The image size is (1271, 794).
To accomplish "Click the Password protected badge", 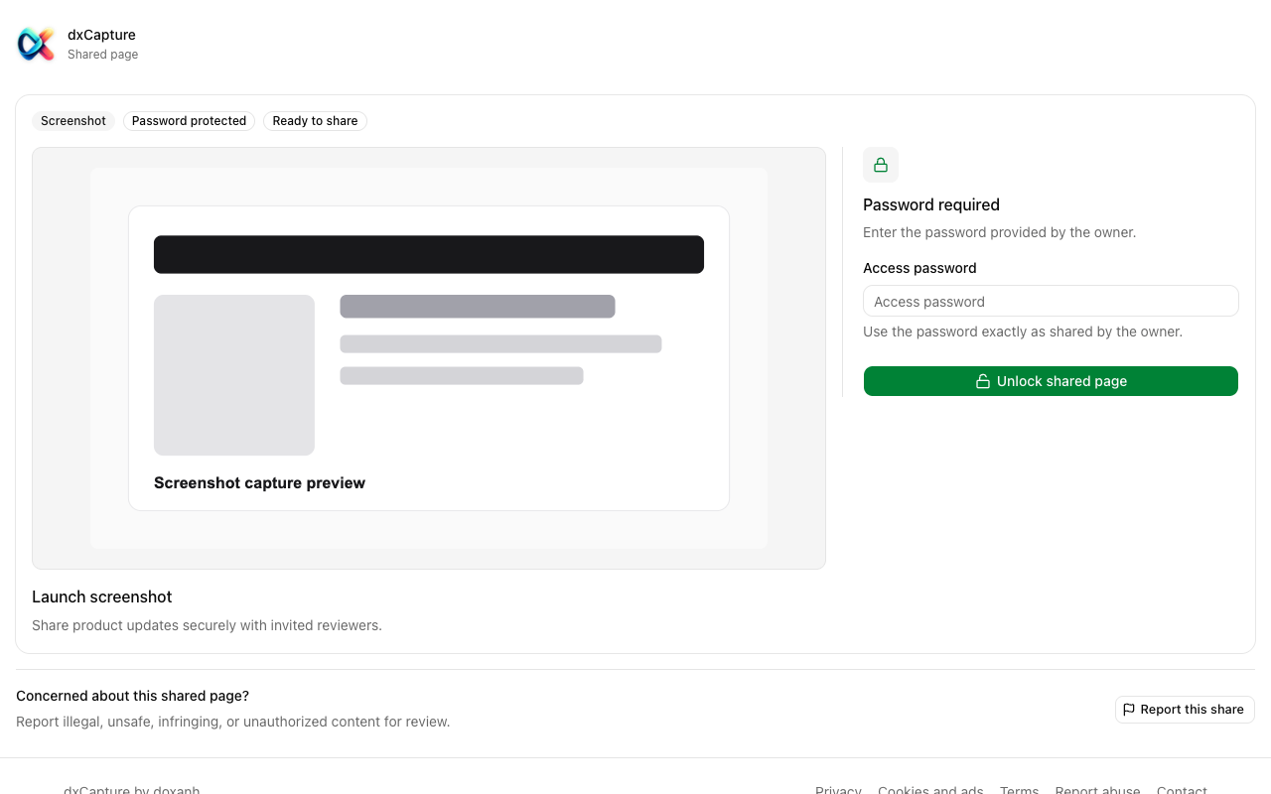I will pos(189,121).
